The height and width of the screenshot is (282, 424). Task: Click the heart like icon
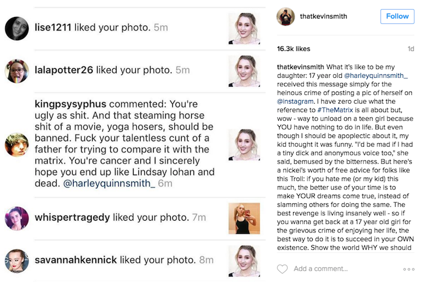282,269
